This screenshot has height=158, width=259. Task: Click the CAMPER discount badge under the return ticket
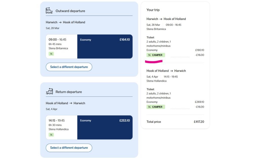[156, 107]
